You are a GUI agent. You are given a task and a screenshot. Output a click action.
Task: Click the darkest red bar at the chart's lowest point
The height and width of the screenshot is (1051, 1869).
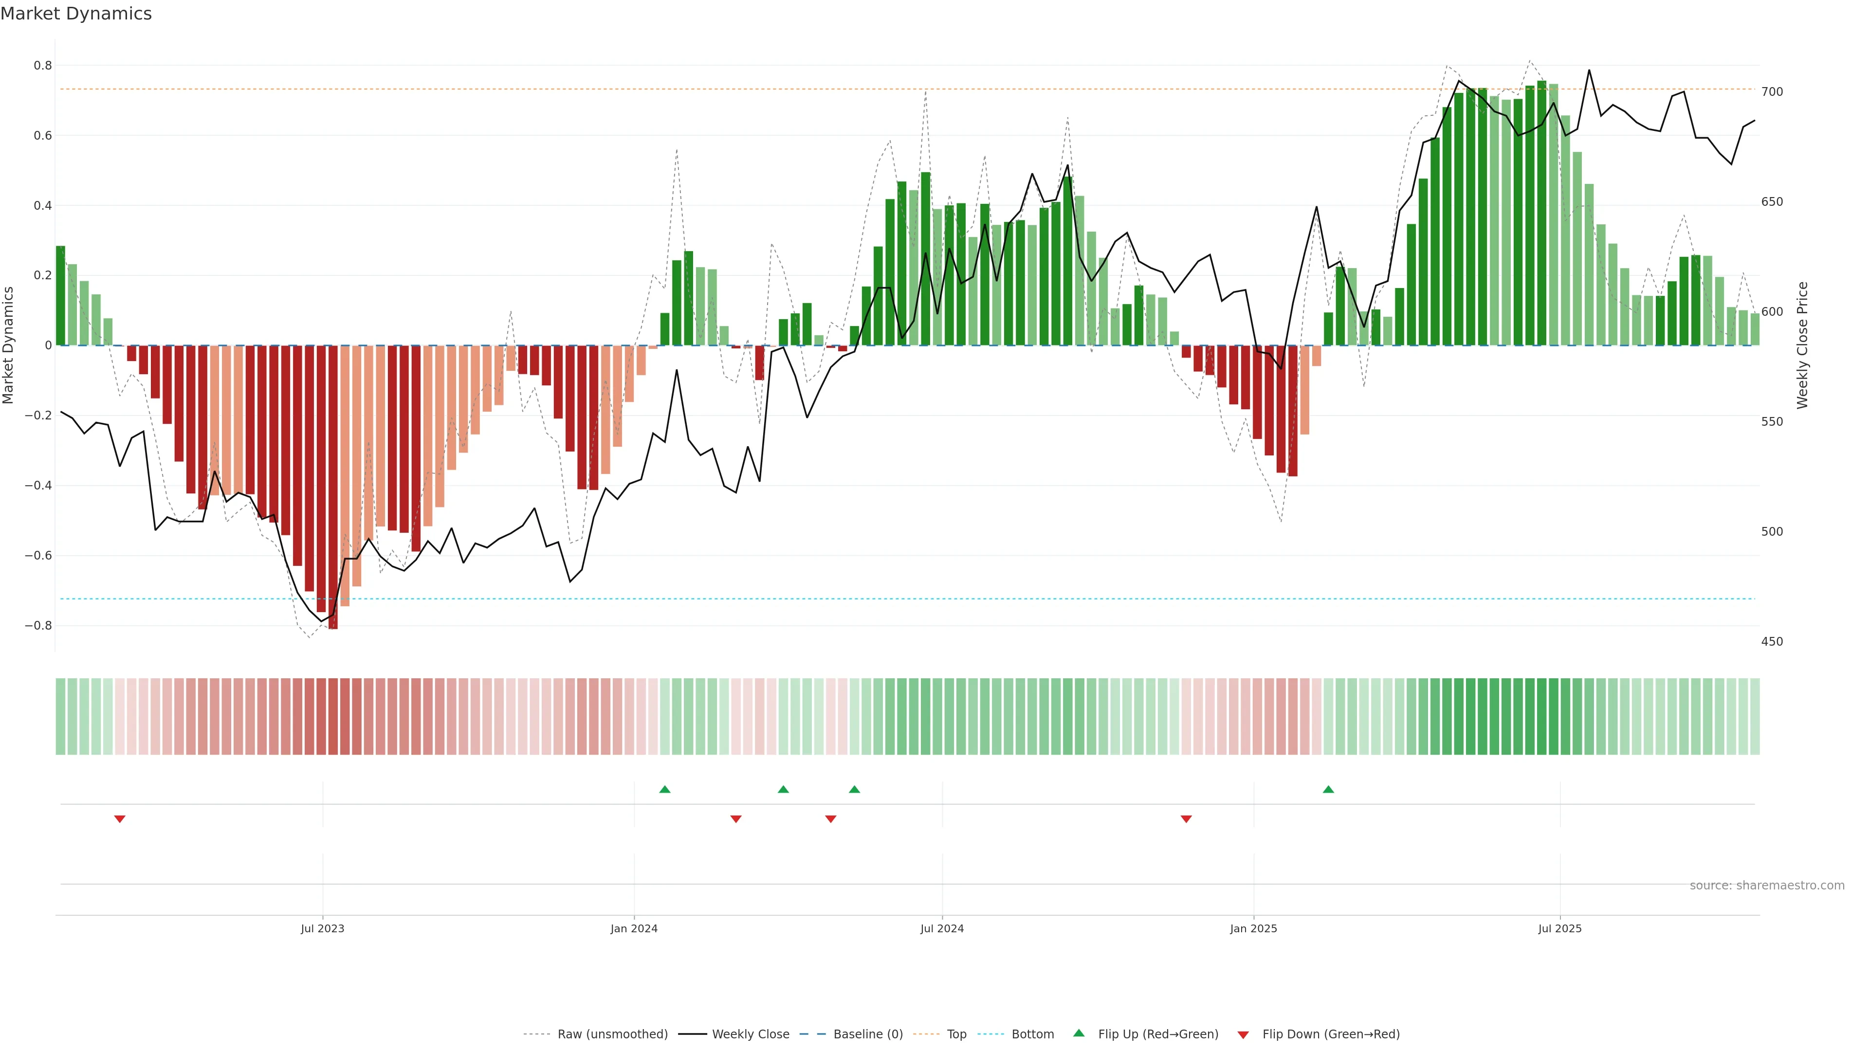click(333, 486)
